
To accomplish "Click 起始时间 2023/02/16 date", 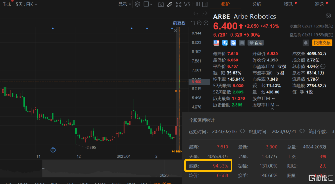I will (x=224, y=131).
